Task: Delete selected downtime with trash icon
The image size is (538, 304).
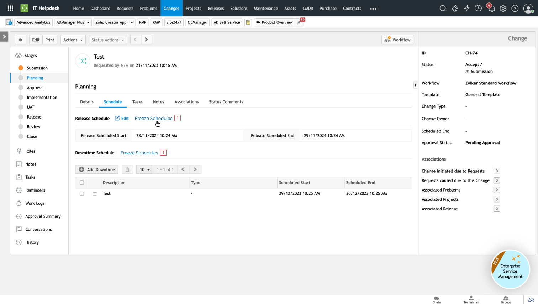Action: 127,169
